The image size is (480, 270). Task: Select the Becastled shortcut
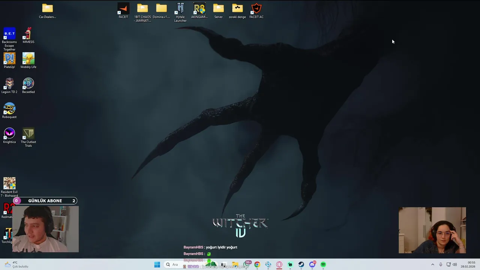coord(28,85)
